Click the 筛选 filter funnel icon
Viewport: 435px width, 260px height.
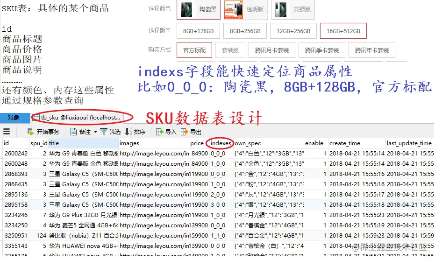(x=103, y=132)
